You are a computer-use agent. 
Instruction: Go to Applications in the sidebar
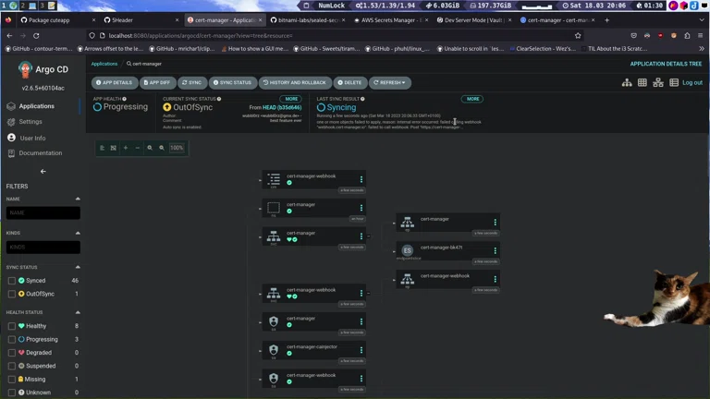[x=36, y=106]
